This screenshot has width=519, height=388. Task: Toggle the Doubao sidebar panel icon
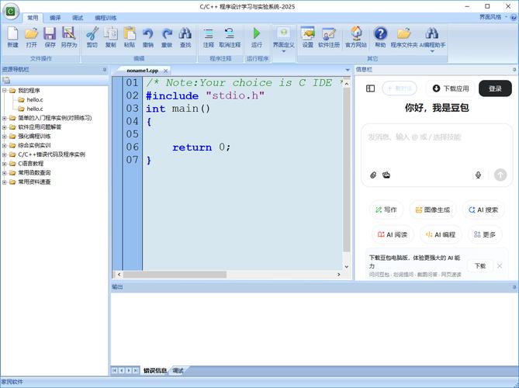[x=370, y=88]
